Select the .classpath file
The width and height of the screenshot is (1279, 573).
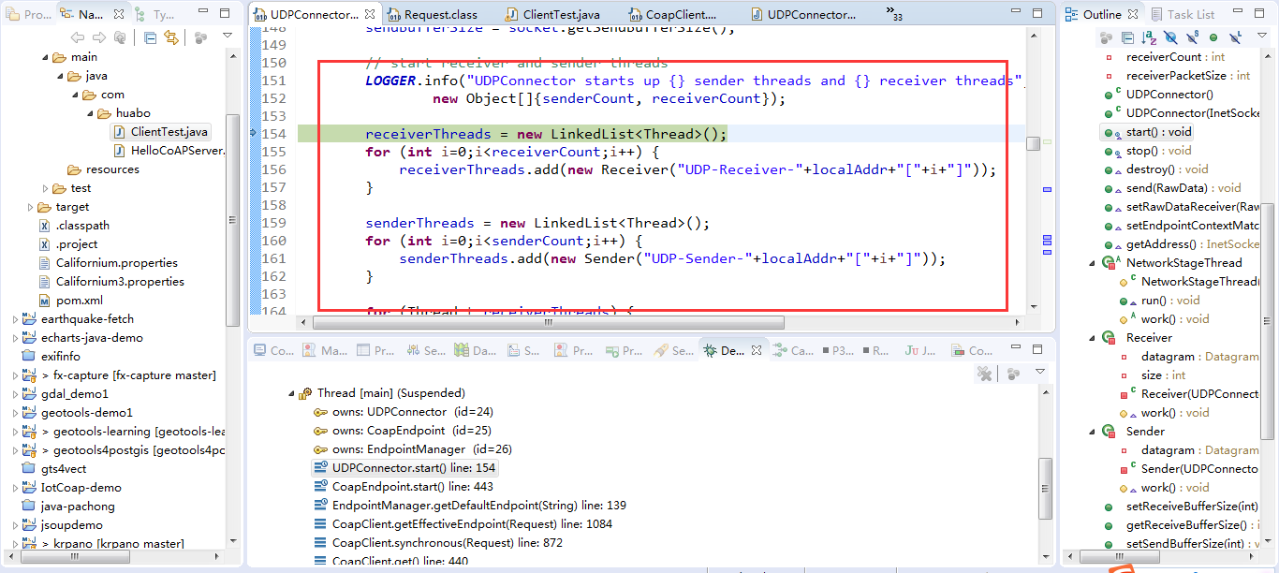tap(73, 226)
